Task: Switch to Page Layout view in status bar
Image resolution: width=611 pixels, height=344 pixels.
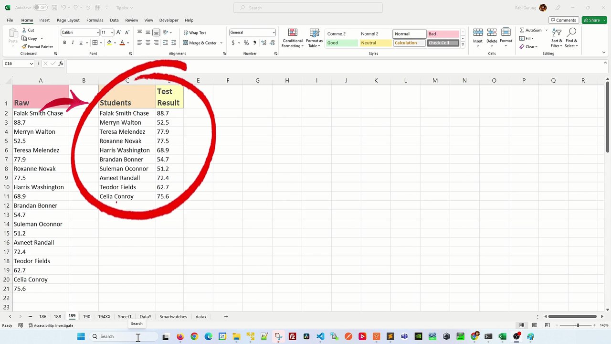Action: [535, 325]
